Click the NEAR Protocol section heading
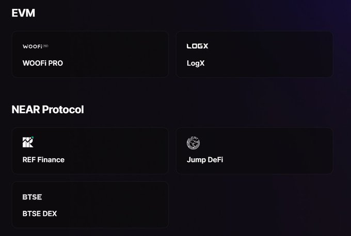Image resolution: width=351 pixels, height=236 pixels. tap(47, 110)
